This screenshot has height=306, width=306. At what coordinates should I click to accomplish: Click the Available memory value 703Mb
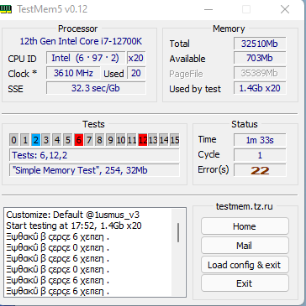260,58
